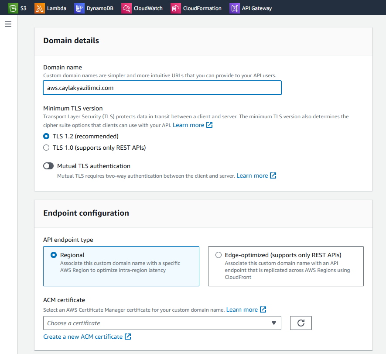Viewport: 386px width, 354px height.
Task: Open the CloudWatch service icon shortcut
Action: click(x=126, y=8)
